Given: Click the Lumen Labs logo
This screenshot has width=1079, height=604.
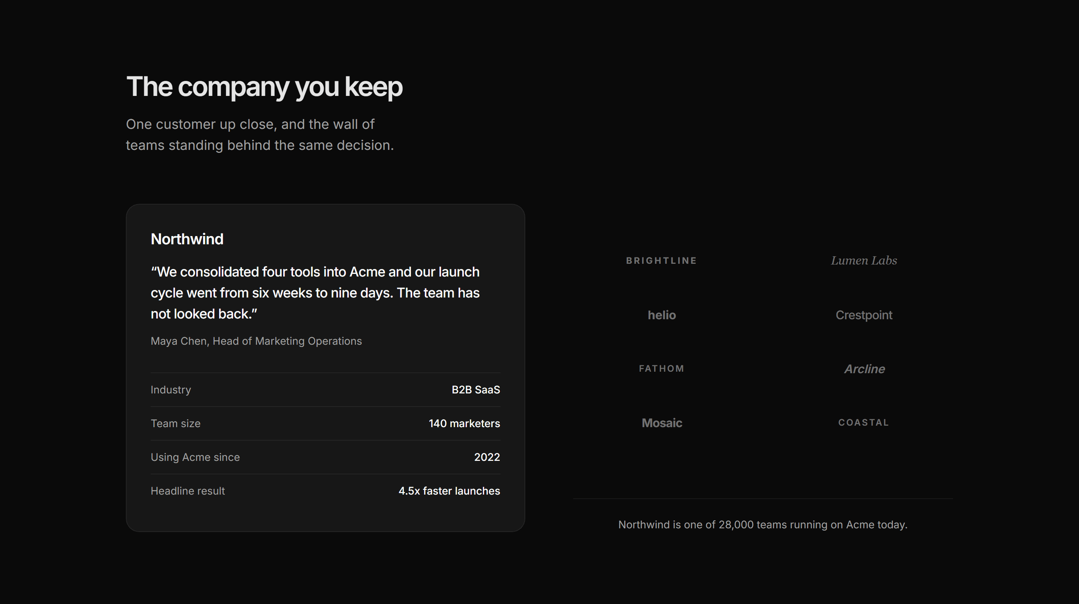Looking at the screenshot, I should coord(864,260).
